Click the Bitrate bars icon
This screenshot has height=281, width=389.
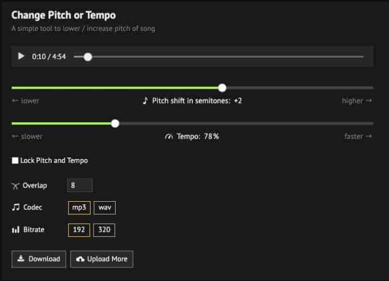[x=15, y=230]
